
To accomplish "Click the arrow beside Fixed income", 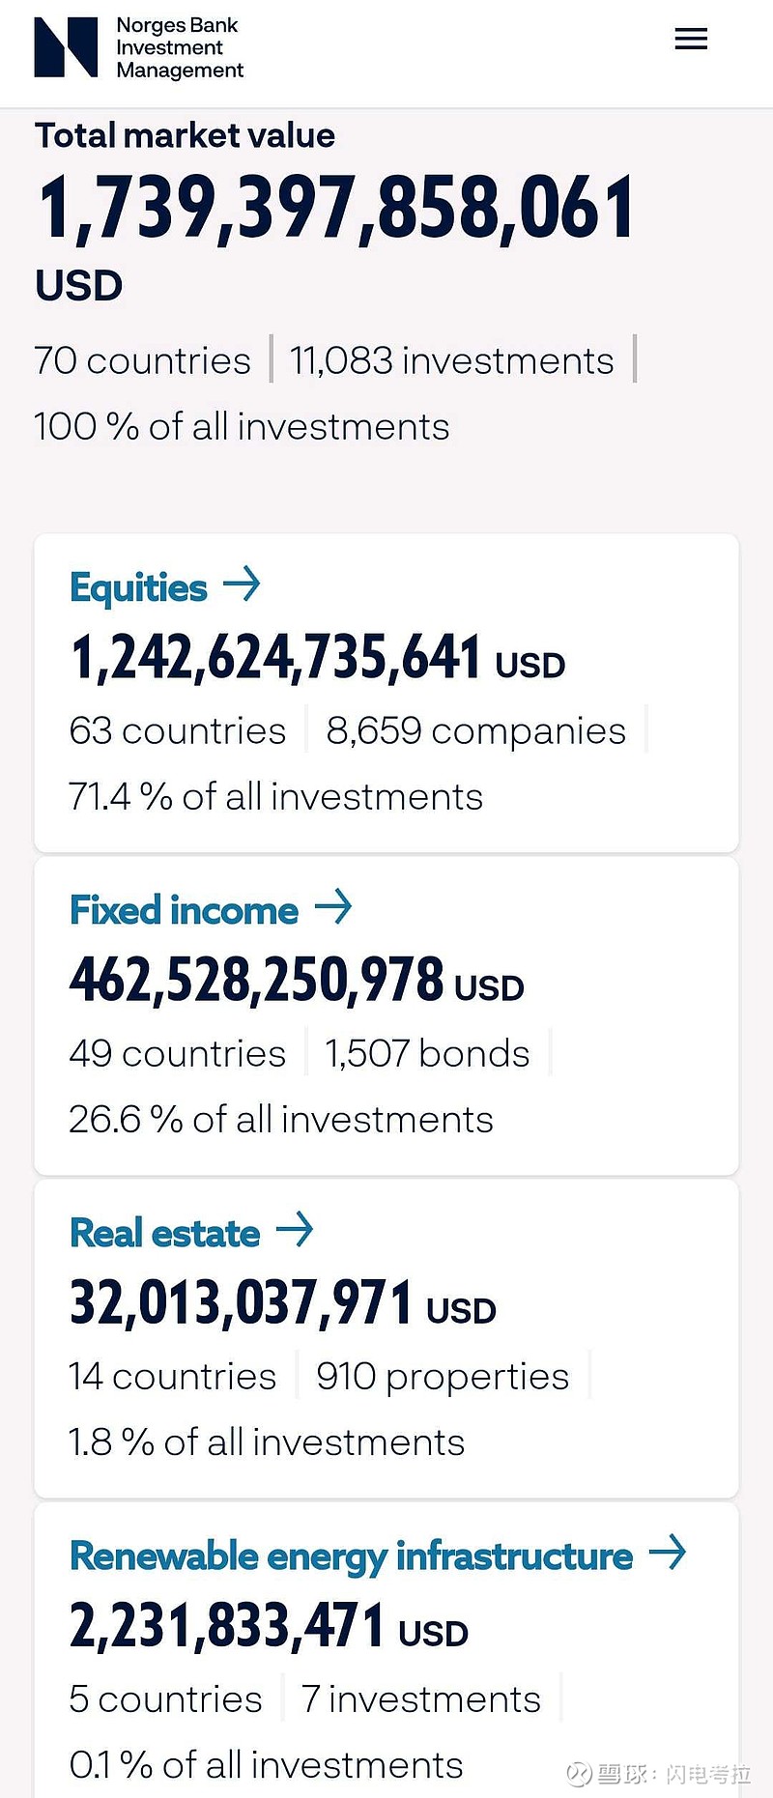I will pyautogui.click(x=333, y=907).
